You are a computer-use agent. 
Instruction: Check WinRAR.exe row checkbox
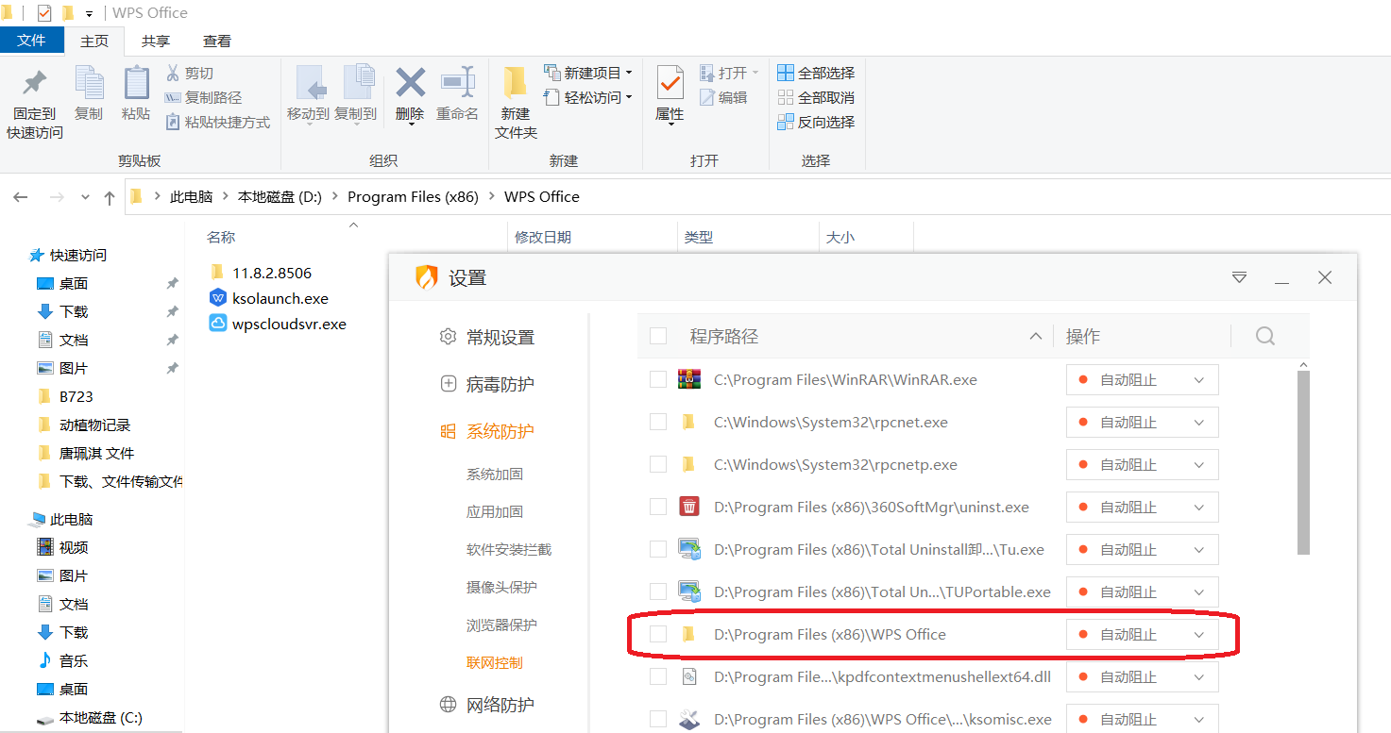tap(658, 379)
